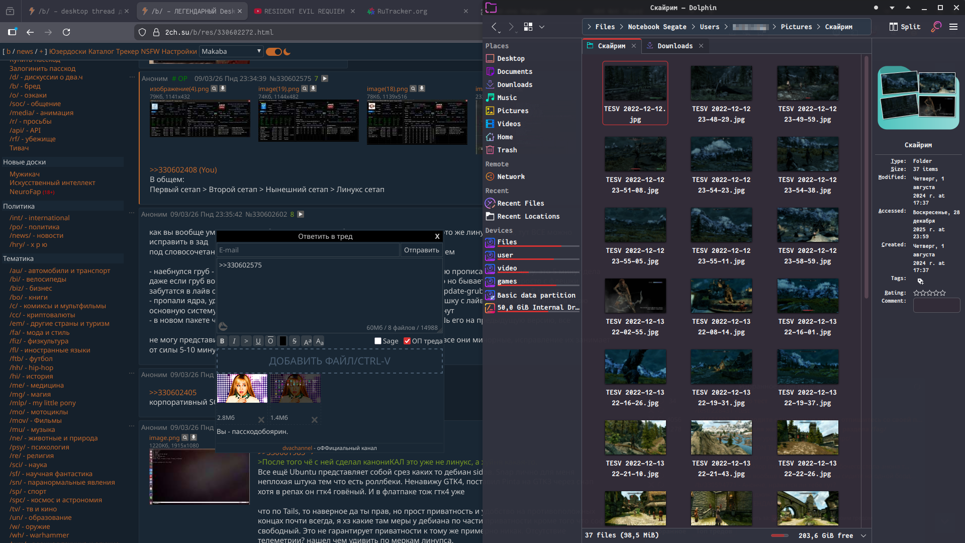Switch to the RuTracker.org browser tab

[402, 11]
